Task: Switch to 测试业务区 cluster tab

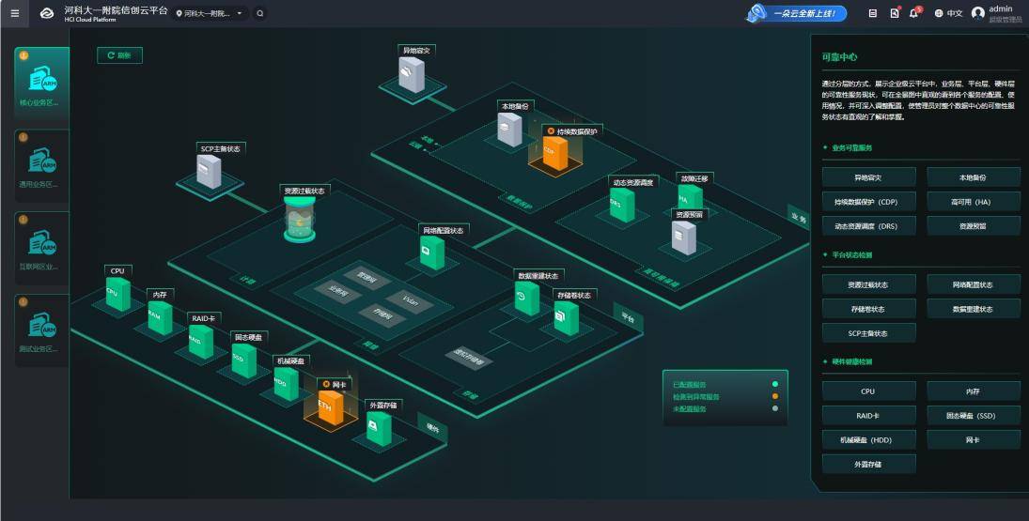Action: [x=41, y=328]
